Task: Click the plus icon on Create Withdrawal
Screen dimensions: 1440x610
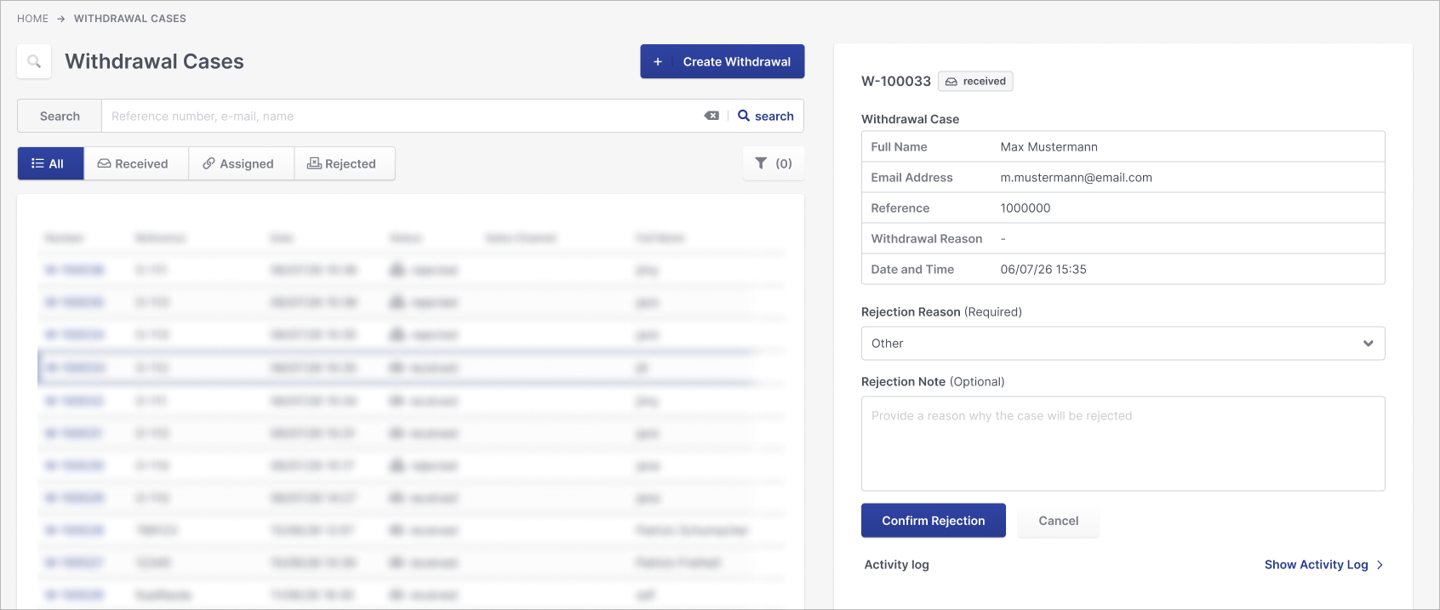Action: [658, 61]
